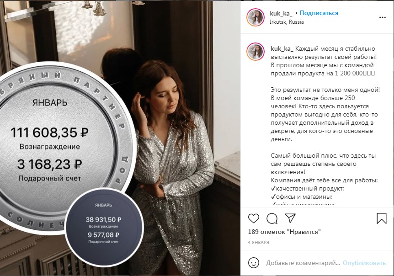Follow the account via Подписаться
This screenshot has height=276, width=394.
click(319, 13)
